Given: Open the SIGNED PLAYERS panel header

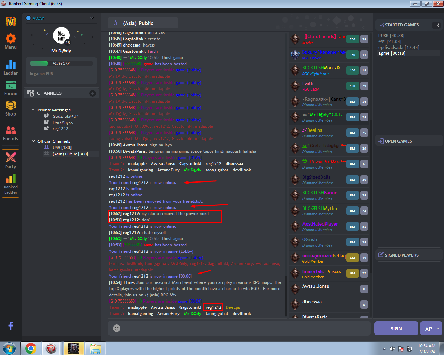Looking at the screenshot, I should (402, 255).
